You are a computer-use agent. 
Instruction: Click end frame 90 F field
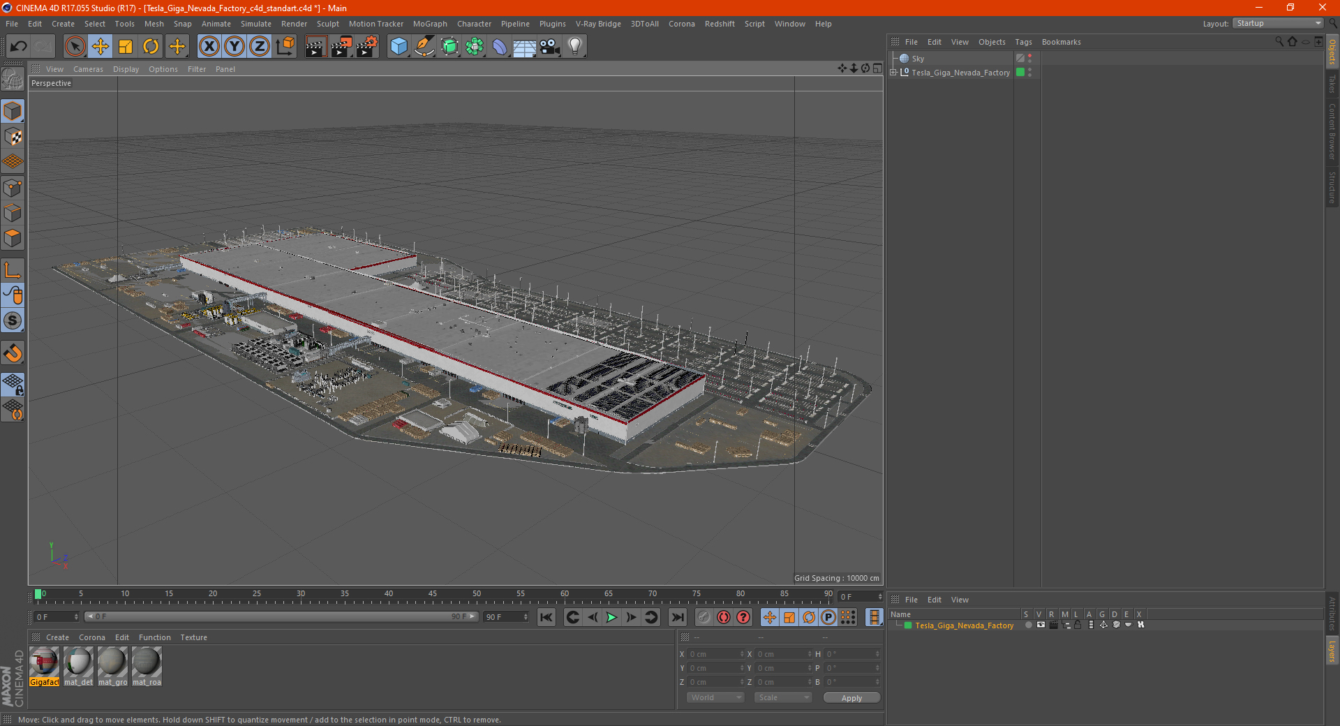(x=506, y=617)
